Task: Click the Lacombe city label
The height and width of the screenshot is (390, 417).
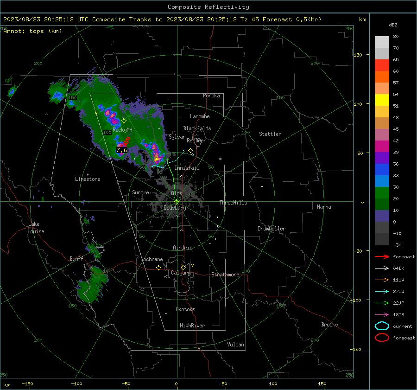Action: tap(200, 116)
